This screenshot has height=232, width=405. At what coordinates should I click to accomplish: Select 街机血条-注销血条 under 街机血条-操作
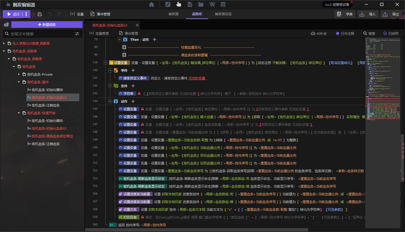(x=43, y=105)
